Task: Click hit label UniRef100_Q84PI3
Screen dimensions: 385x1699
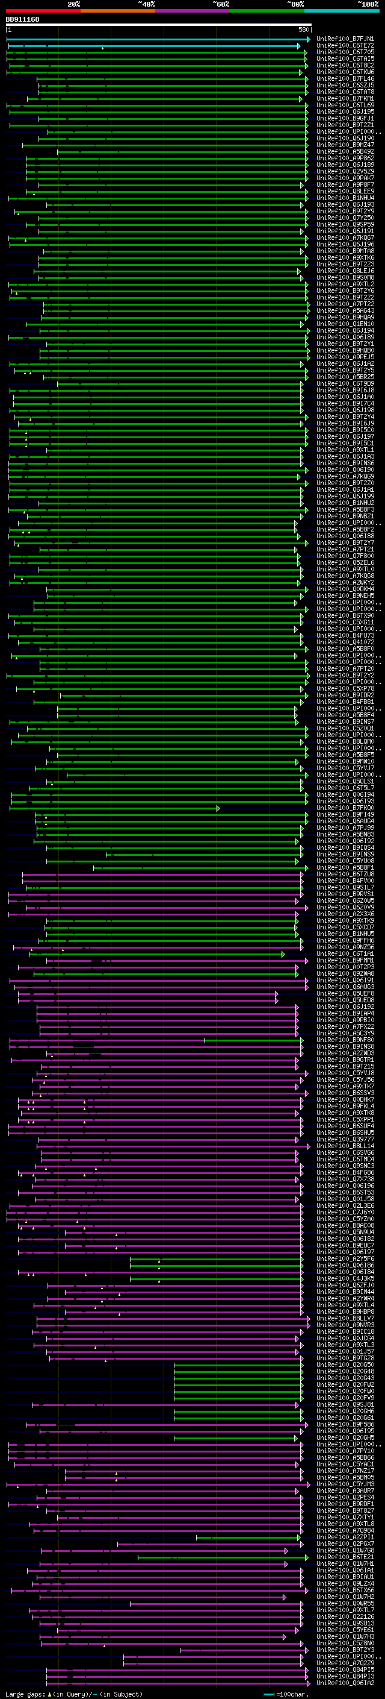Action: coord(345,1676)
